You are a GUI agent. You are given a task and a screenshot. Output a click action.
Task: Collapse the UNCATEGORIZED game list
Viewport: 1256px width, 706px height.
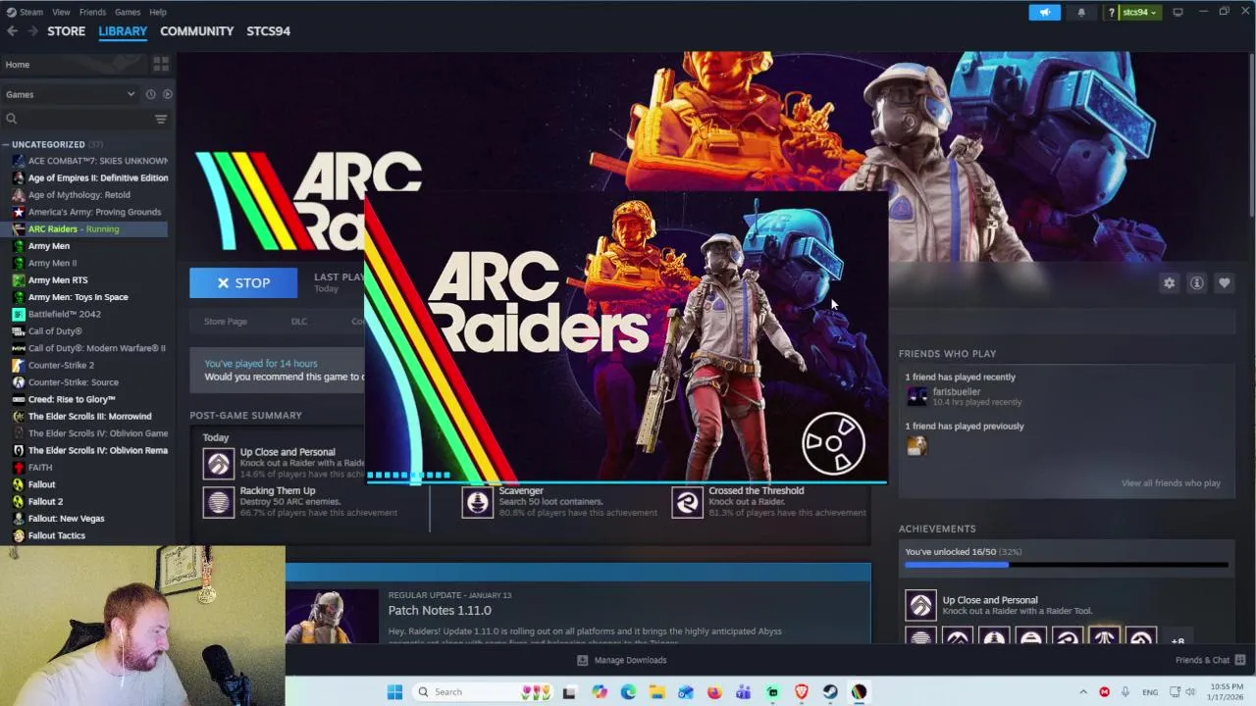pyautogui.click(x=6, y=144)
